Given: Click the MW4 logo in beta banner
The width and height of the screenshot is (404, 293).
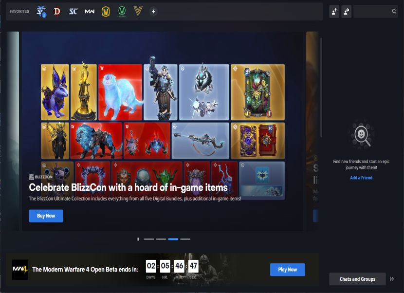Looking at the screenshot, I should [x=20, y=270].
